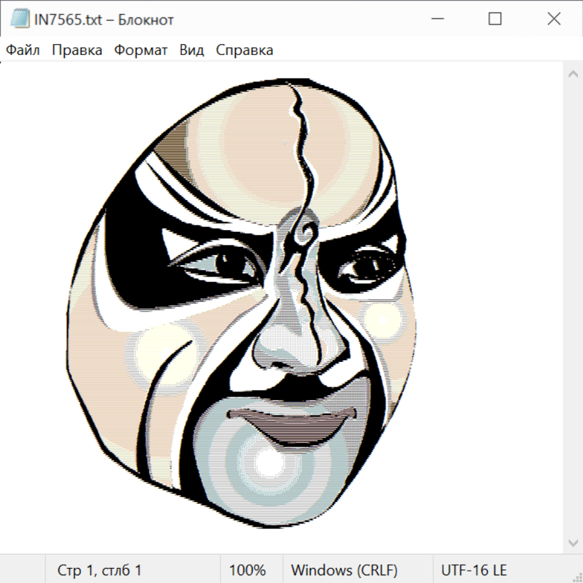Viewport: 583px width, 583px height.
Task: Open the Правка menu
Action: 77,51
